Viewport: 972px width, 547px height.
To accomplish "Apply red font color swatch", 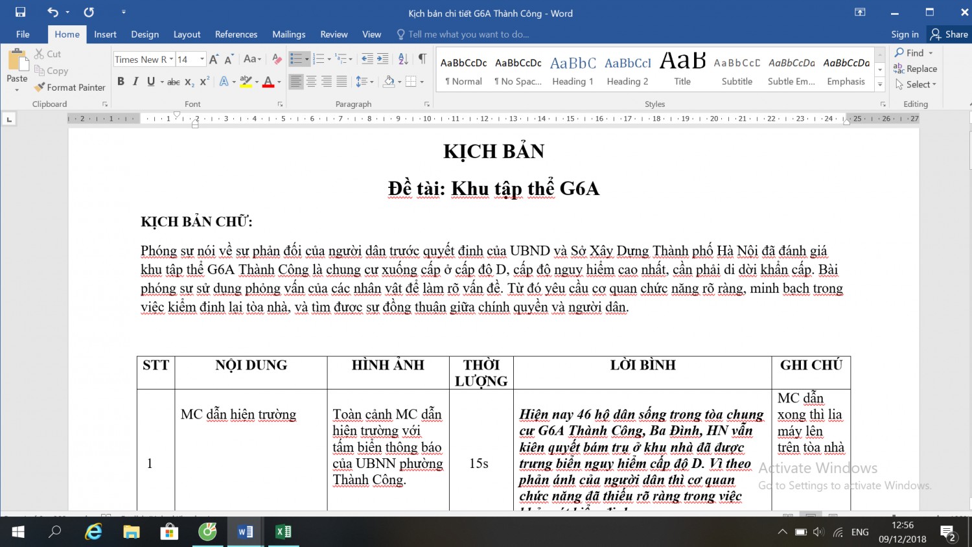I will pos(268,82).
